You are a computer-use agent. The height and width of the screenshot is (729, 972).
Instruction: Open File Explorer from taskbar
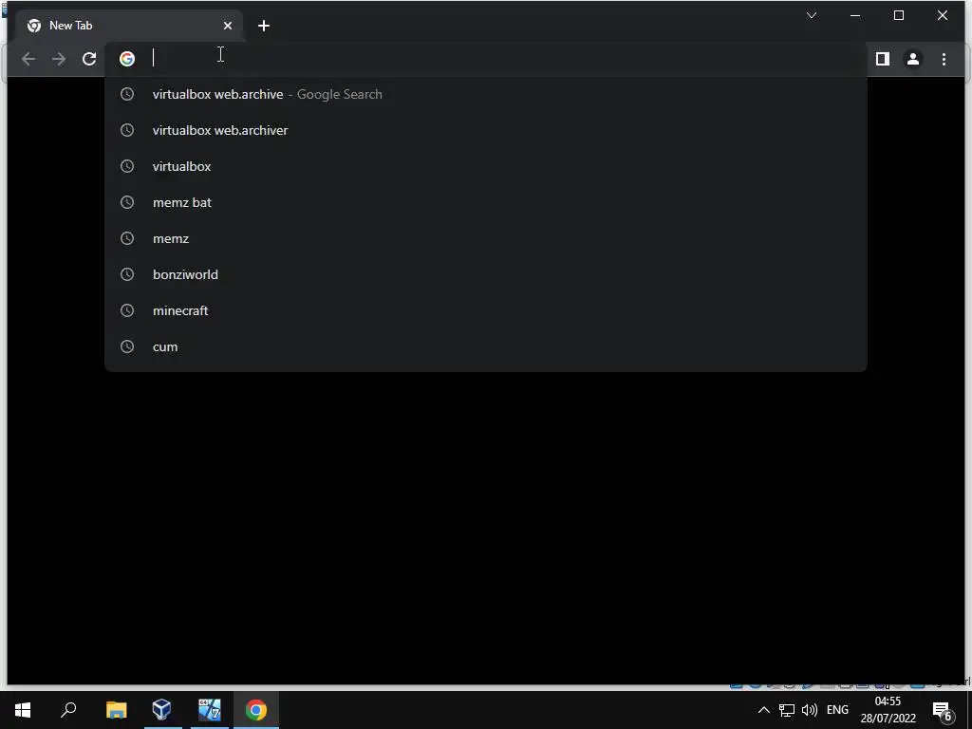(x=116, y=710)
